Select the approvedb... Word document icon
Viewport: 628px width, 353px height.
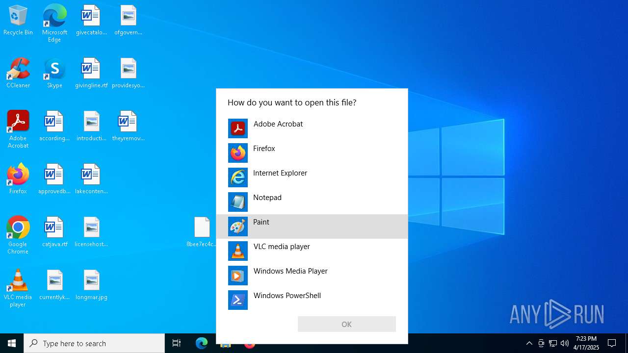pyautogui.click(x=54, y=179)
